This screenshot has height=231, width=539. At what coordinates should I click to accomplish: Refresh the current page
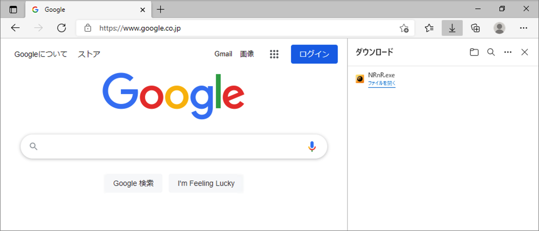(x=62, y=28)
